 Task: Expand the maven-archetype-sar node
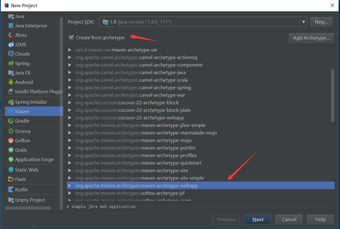click(x=70, y=50)
